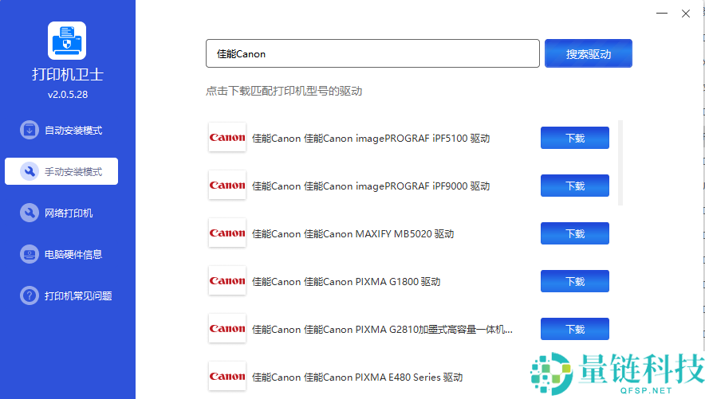The image size is (705, 399).
Task: Select the imagePROGRAF iPF9000 驱动 text
Action: point(371,186)
